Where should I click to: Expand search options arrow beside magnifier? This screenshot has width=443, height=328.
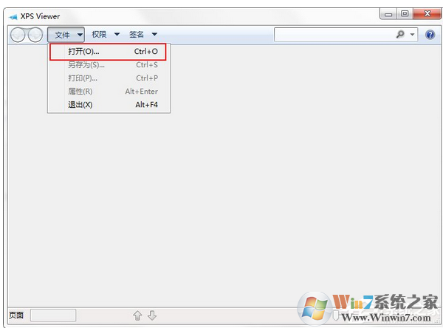point(412,35)
